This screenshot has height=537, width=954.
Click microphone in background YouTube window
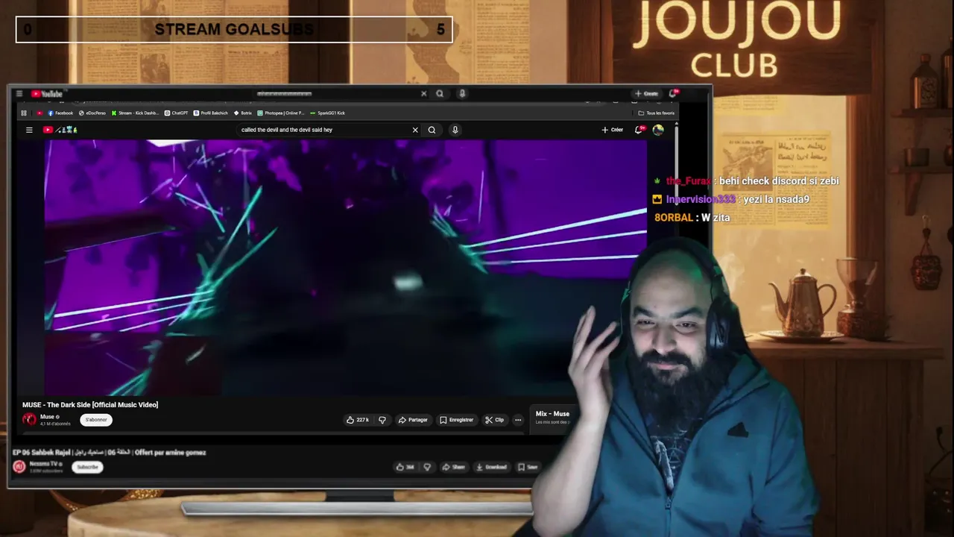coord(462,94)
